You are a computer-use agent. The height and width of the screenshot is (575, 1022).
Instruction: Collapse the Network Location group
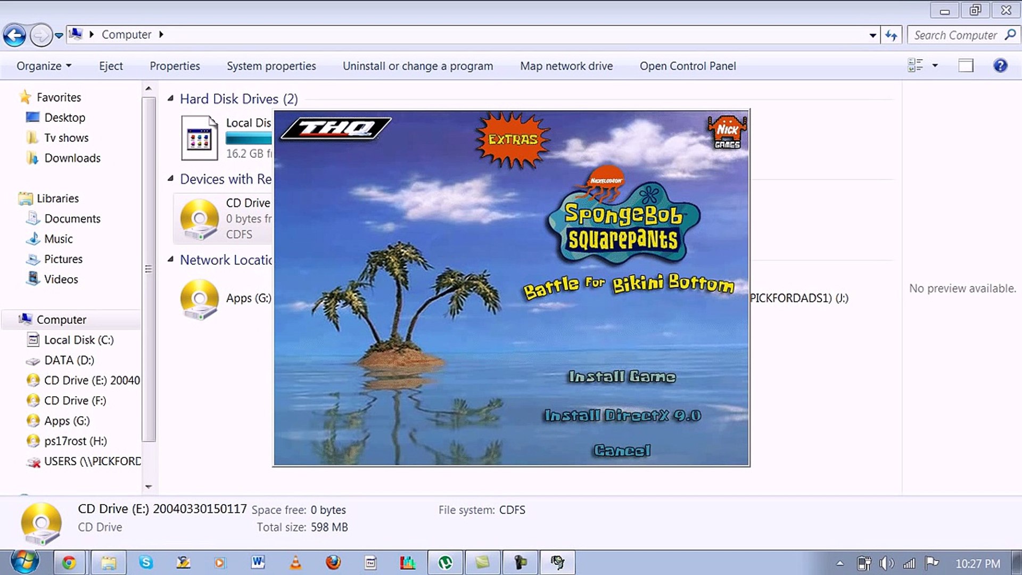(170, 259)
